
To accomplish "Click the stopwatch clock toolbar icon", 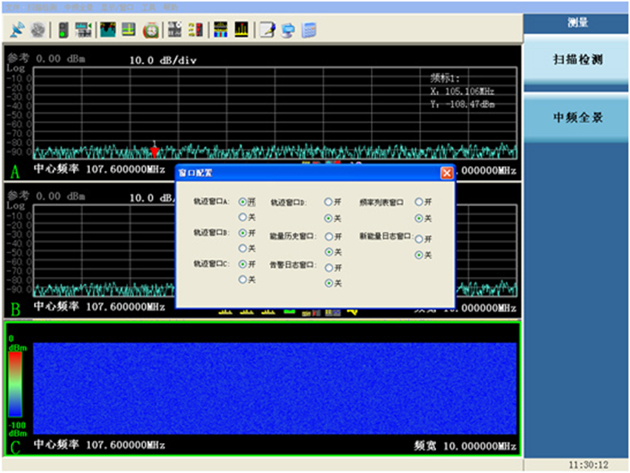I will click(152, 30).
